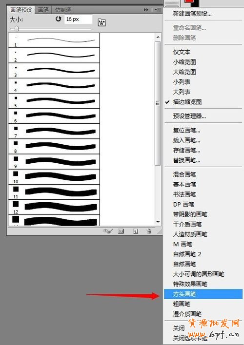Load the 湿介质画笔 brush set
Screen dimensions: 244x345
point(187,314)
